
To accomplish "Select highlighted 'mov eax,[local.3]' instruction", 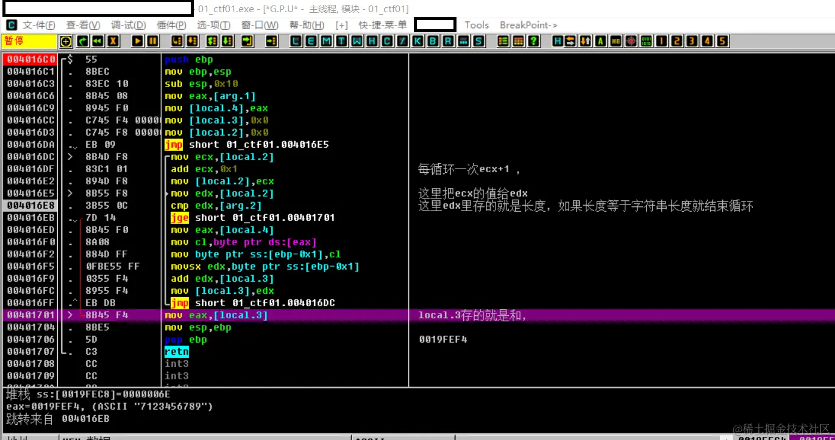I will (216, 315).
